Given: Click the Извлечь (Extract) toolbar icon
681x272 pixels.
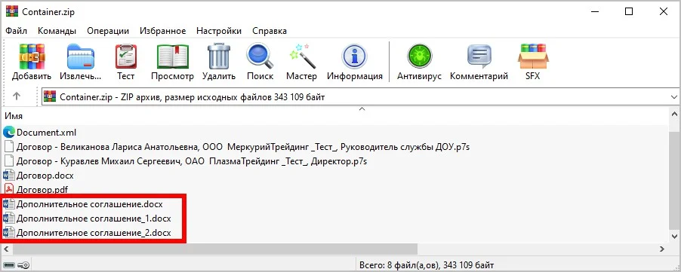Looking at the screenshot, I should [80, 56].
